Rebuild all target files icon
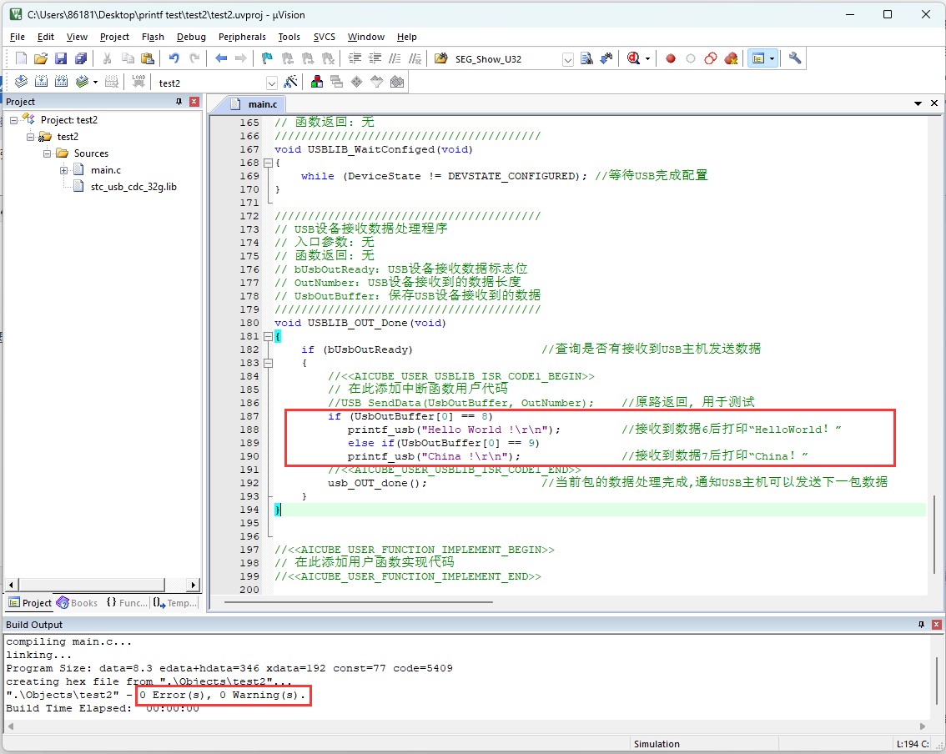The height and width of the screenshot is (754, 946). pos(61,82)
